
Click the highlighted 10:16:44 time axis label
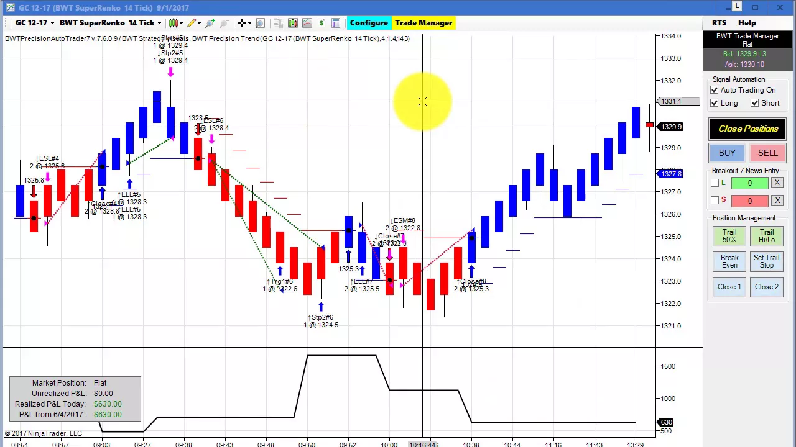(x=423, y=444)
